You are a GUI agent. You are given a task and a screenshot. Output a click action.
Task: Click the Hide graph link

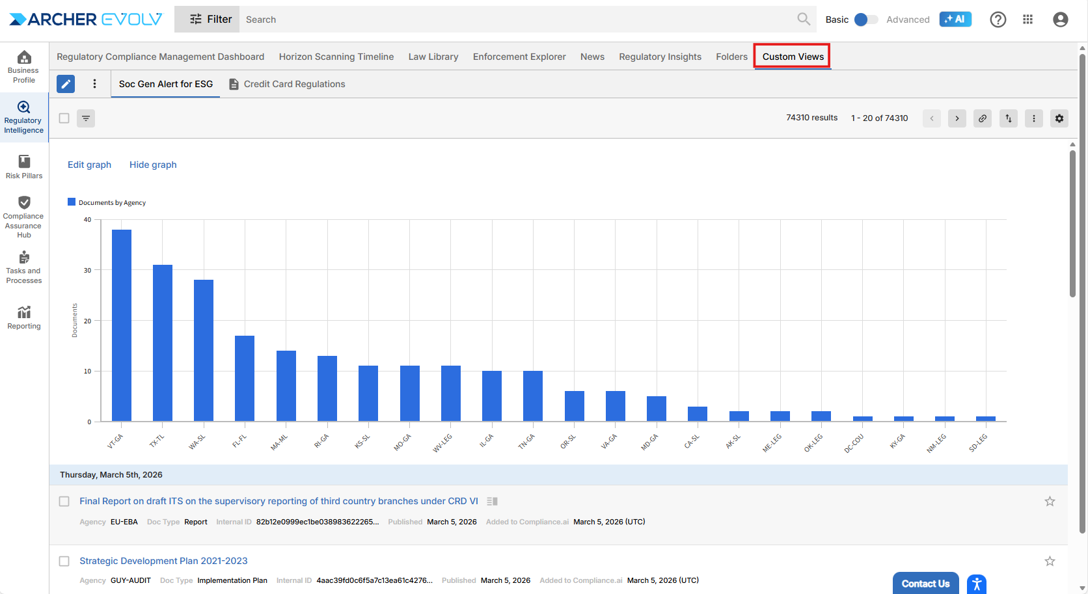point(153,165)
